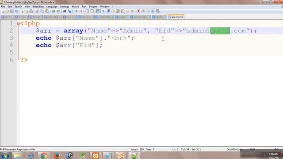Create a new document with New icon
The width and height of the screenshot is (283, 159).
click(3, 11)
